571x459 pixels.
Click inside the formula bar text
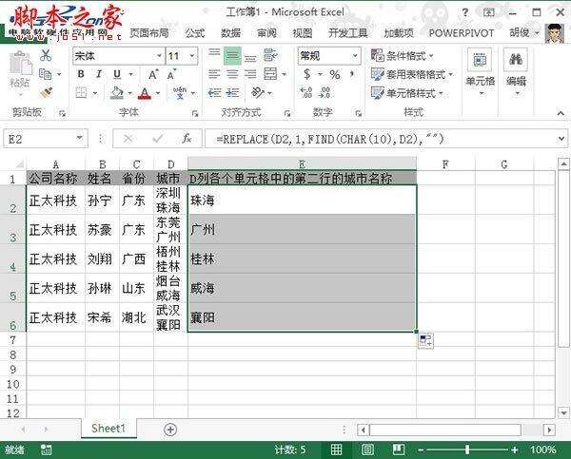click(x=330, y=139)
